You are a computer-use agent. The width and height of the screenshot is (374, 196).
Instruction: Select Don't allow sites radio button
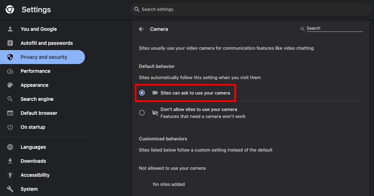[142, 113]
